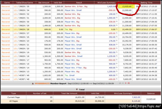Viewport: 162px width, 109px height.
Task: Select the 'Tie. Small' result cell
Action: (70, 75)
